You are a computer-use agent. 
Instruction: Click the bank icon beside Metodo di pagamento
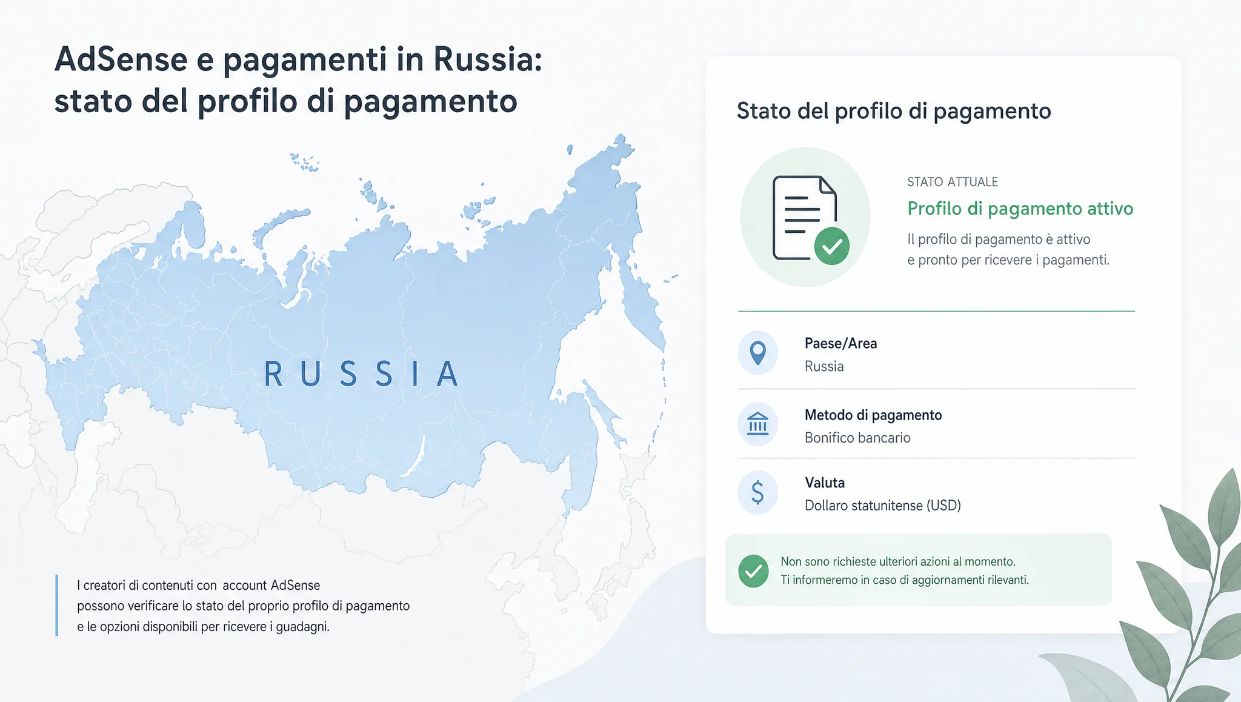pos(757,424)
